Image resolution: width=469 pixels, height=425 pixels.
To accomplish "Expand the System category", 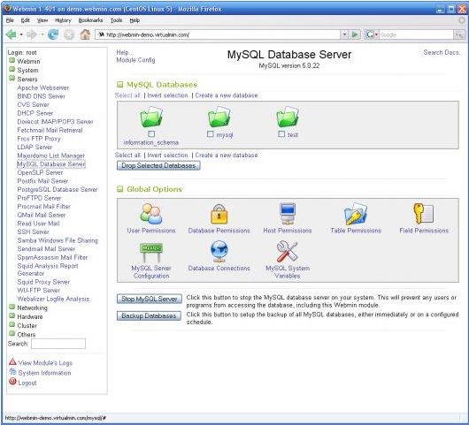I will [x=12, y=70].
